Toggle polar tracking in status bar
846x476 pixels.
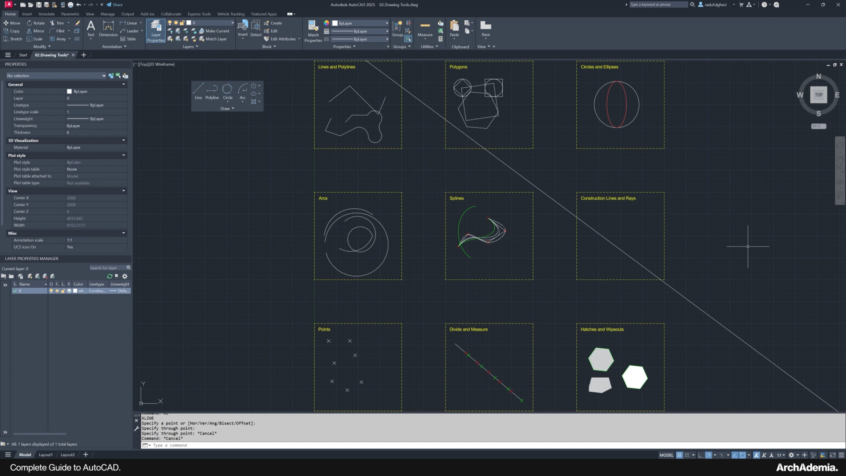click(x=708, y=455)
